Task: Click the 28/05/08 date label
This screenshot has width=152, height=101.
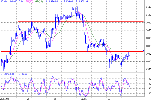Action: [4, 99]
